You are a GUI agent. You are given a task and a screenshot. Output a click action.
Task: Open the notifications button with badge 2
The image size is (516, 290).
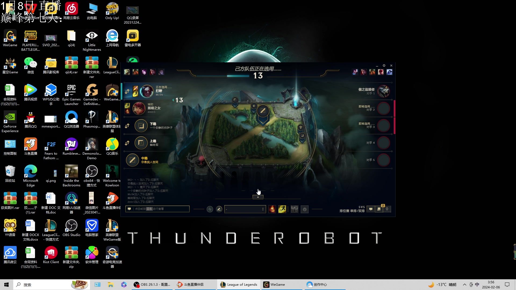point(379,209)
